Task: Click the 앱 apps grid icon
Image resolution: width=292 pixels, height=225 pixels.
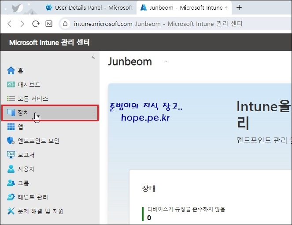Action: pos(11,127)
